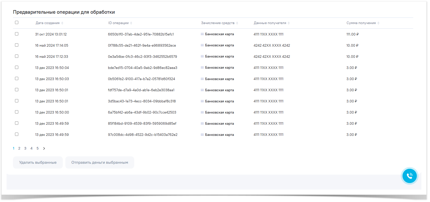
Task: Jump to page 5 in the pagination
Action: coord(38,149)
